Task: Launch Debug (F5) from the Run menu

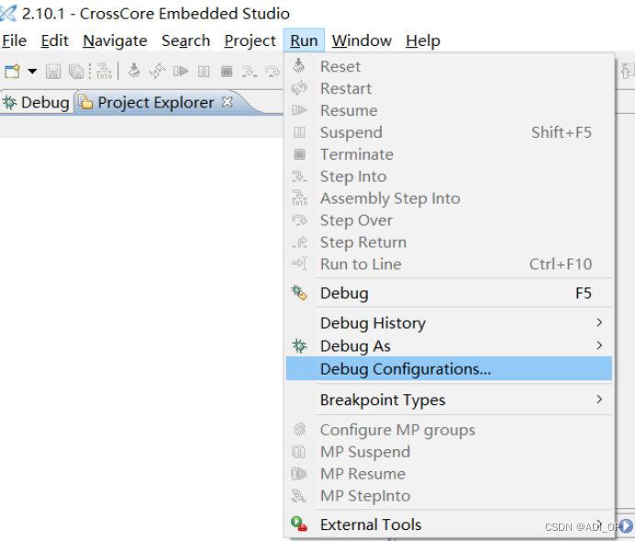Action: click(x=449, y=293)
